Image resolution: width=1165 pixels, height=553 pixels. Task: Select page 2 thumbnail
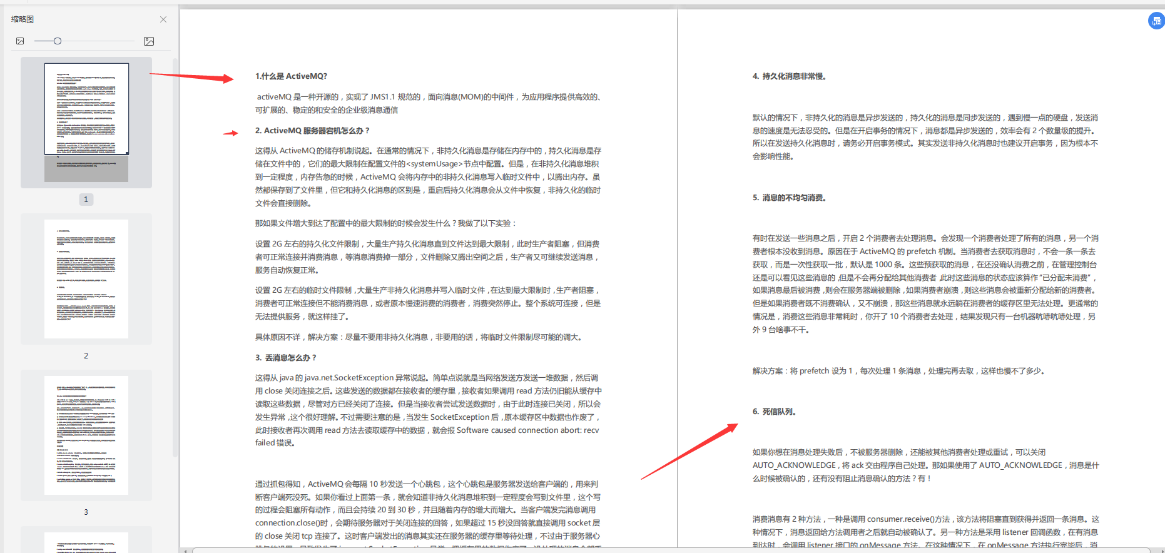click(x=86, y=279)
